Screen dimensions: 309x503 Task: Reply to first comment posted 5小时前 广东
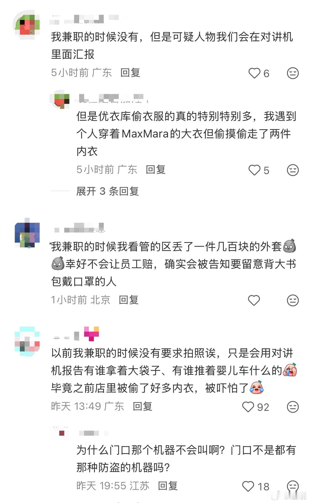pyautogui.click(x=130, y=73)
